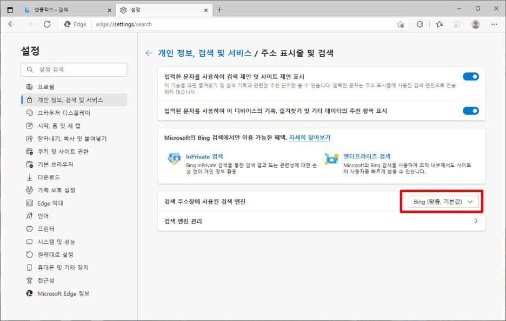Click the 설정 검색 search field
This screenshot has width=506, height=321.
[x=74, y=70]
